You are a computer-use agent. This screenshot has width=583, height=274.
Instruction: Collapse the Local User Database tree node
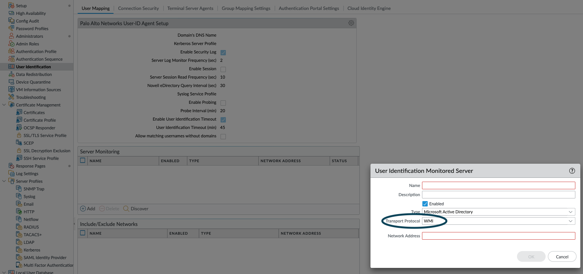[4, 272]
